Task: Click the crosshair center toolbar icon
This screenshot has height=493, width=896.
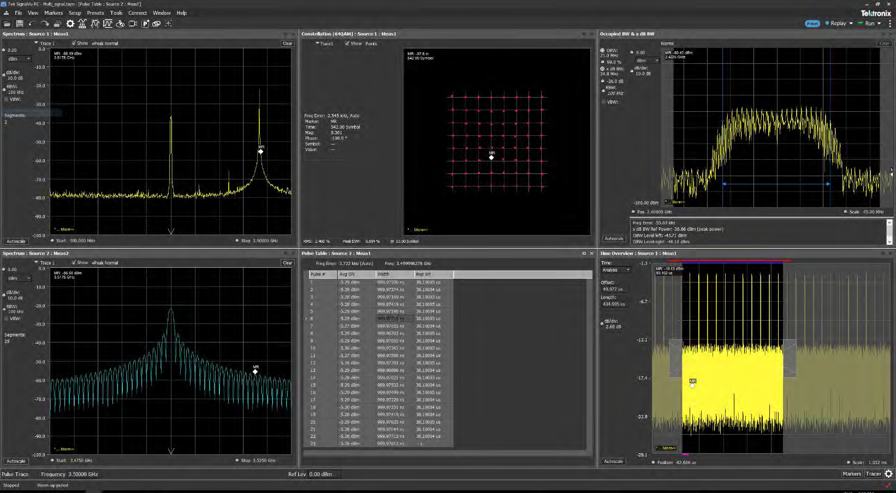Action: click(168, 23)
